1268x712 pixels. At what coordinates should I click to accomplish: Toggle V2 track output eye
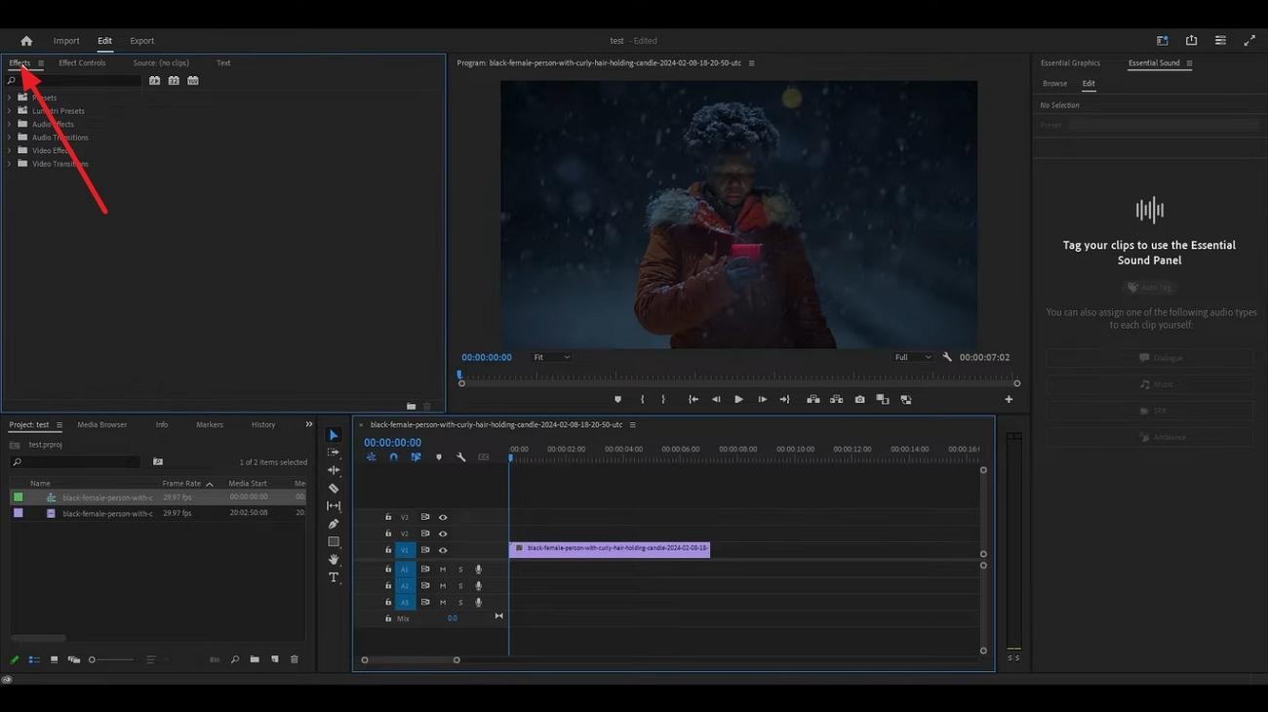443,534
